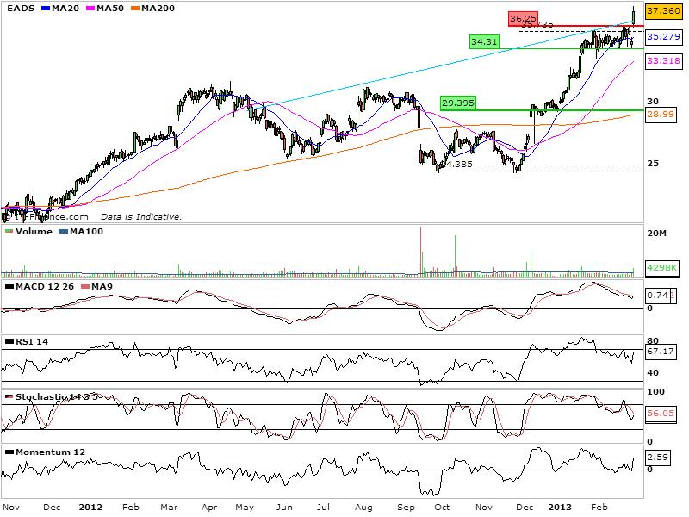
Task: Click the Volume legend label
Action: coord(34,231)
